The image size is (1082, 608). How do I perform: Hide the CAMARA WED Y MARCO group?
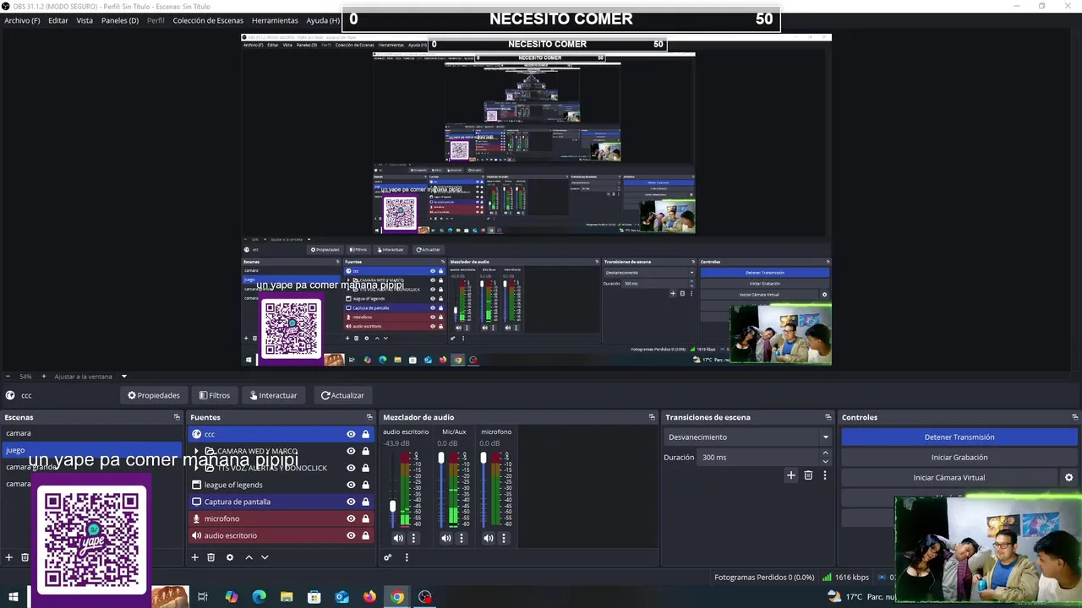[351, 451]
